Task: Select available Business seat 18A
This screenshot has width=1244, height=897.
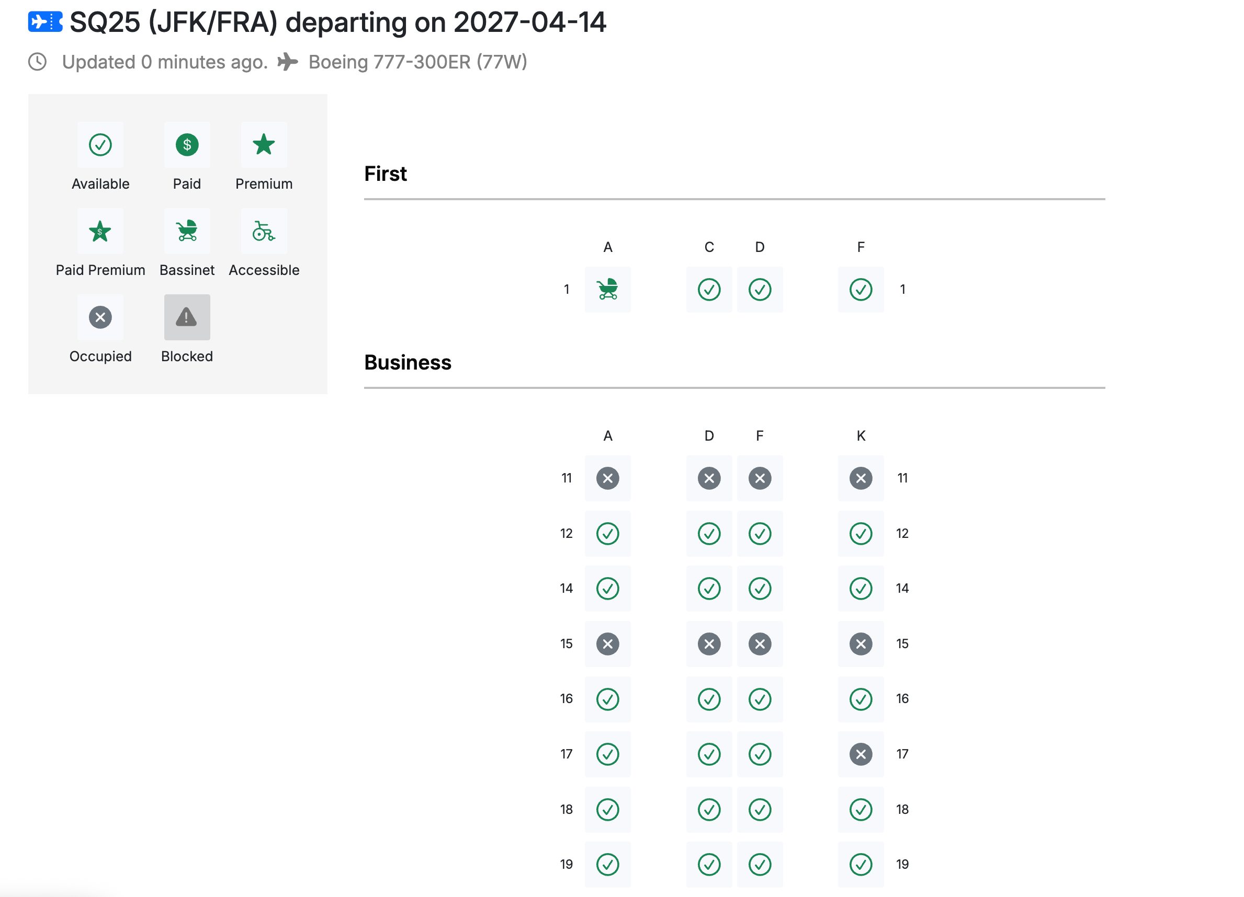Action: pyautogui.click(x=608, y=809)
